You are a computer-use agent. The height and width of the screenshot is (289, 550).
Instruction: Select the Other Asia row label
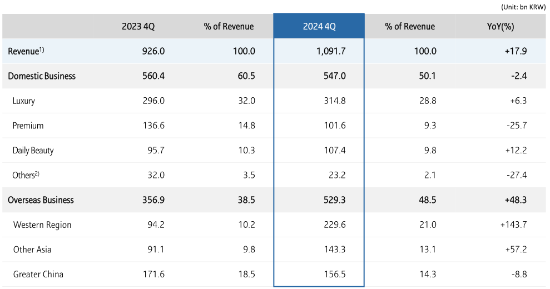32,250
